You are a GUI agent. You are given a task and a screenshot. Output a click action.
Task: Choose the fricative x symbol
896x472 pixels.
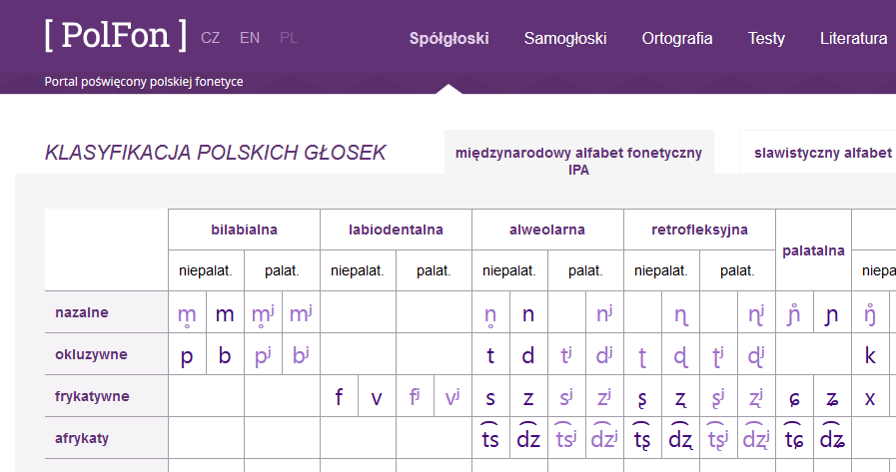pos(870,398)
